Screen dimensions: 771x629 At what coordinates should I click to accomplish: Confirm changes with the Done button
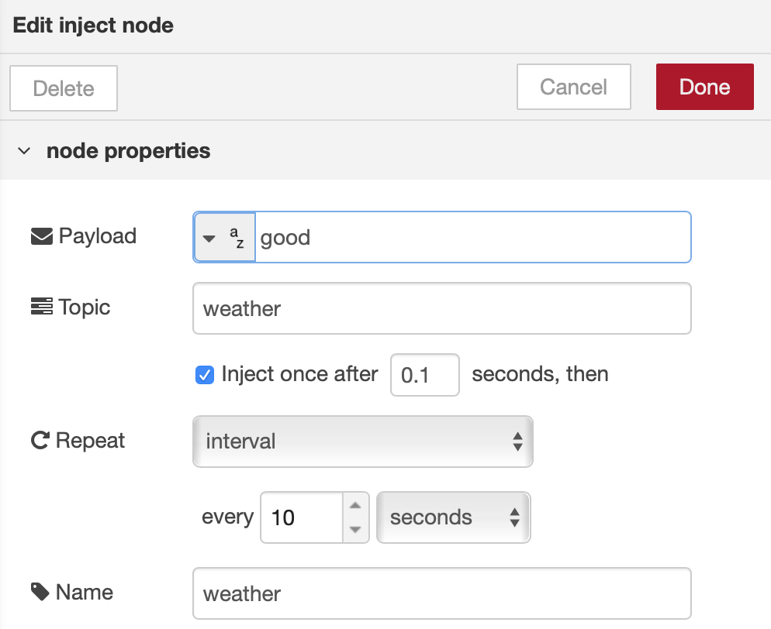(704, 87)
